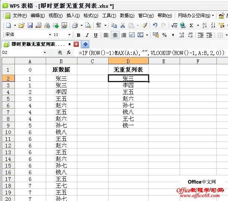Expand the Name Box dropdown D2

pyautogui.click(x=45, y=52)
